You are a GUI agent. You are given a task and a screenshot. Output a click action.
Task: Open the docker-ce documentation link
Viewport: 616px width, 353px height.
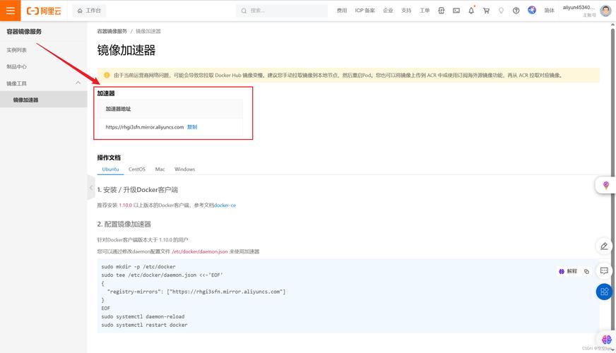click(225, 205)
